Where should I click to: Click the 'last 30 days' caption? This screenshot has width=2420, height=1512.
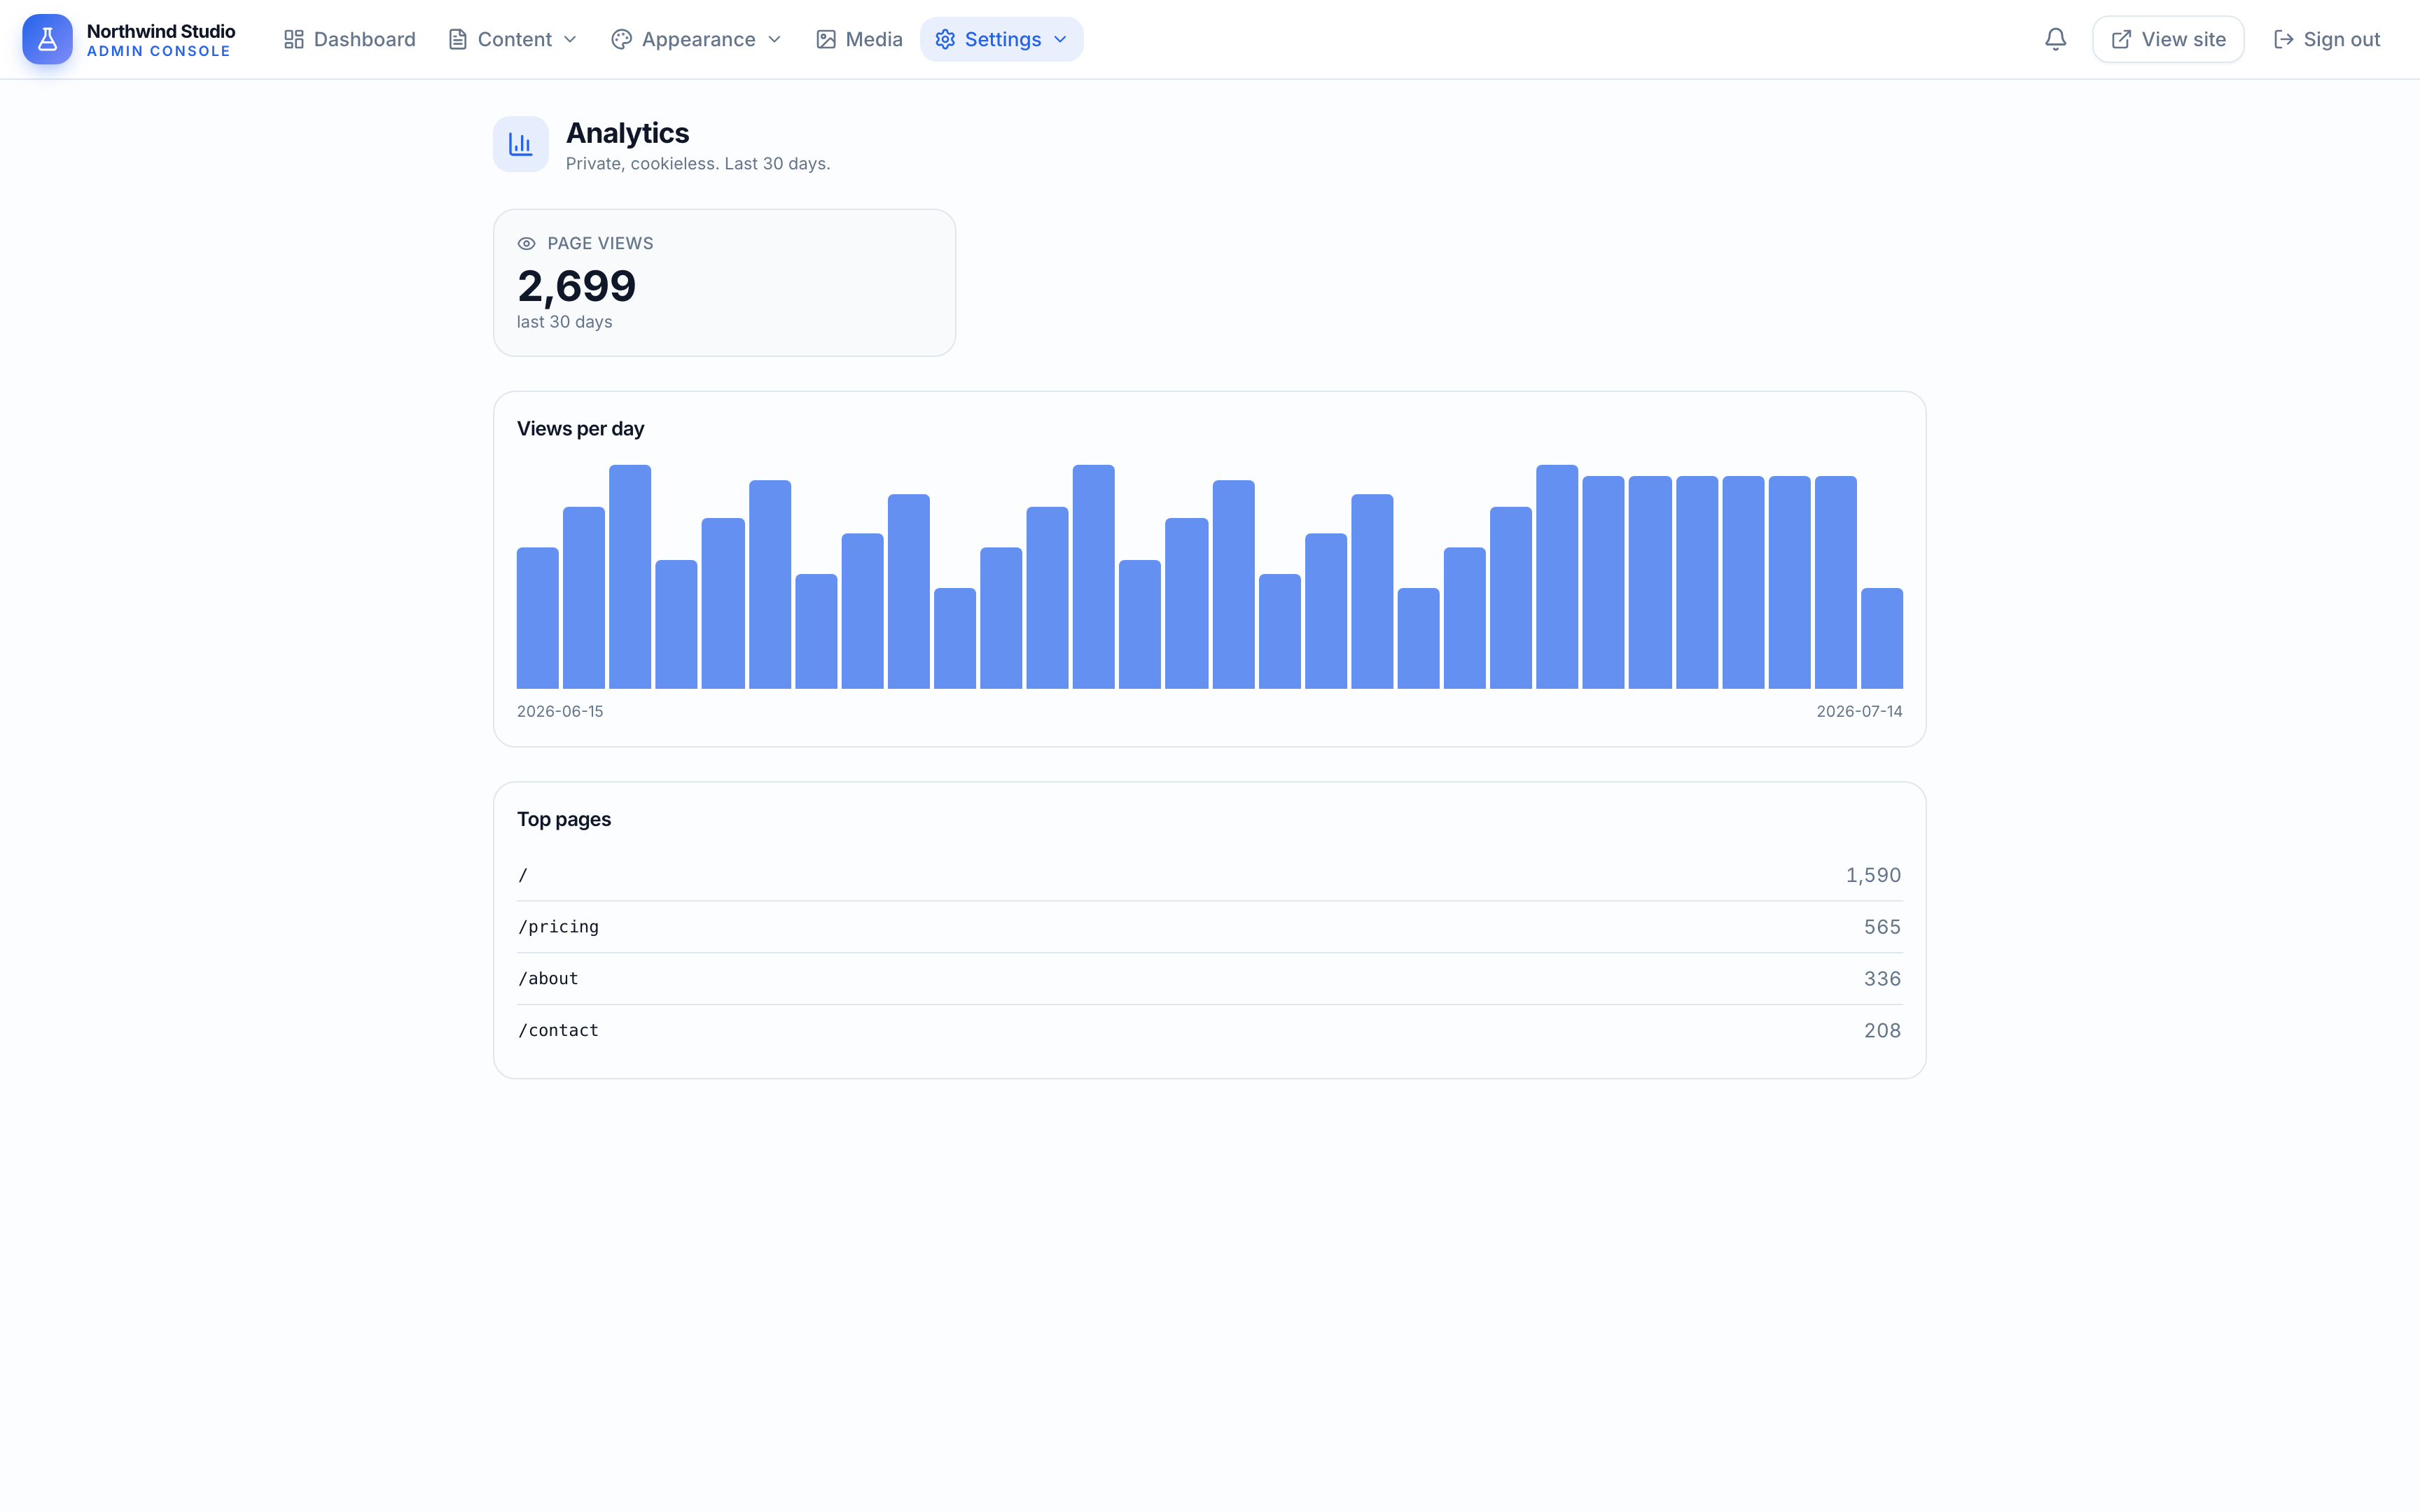pos(564,322)
